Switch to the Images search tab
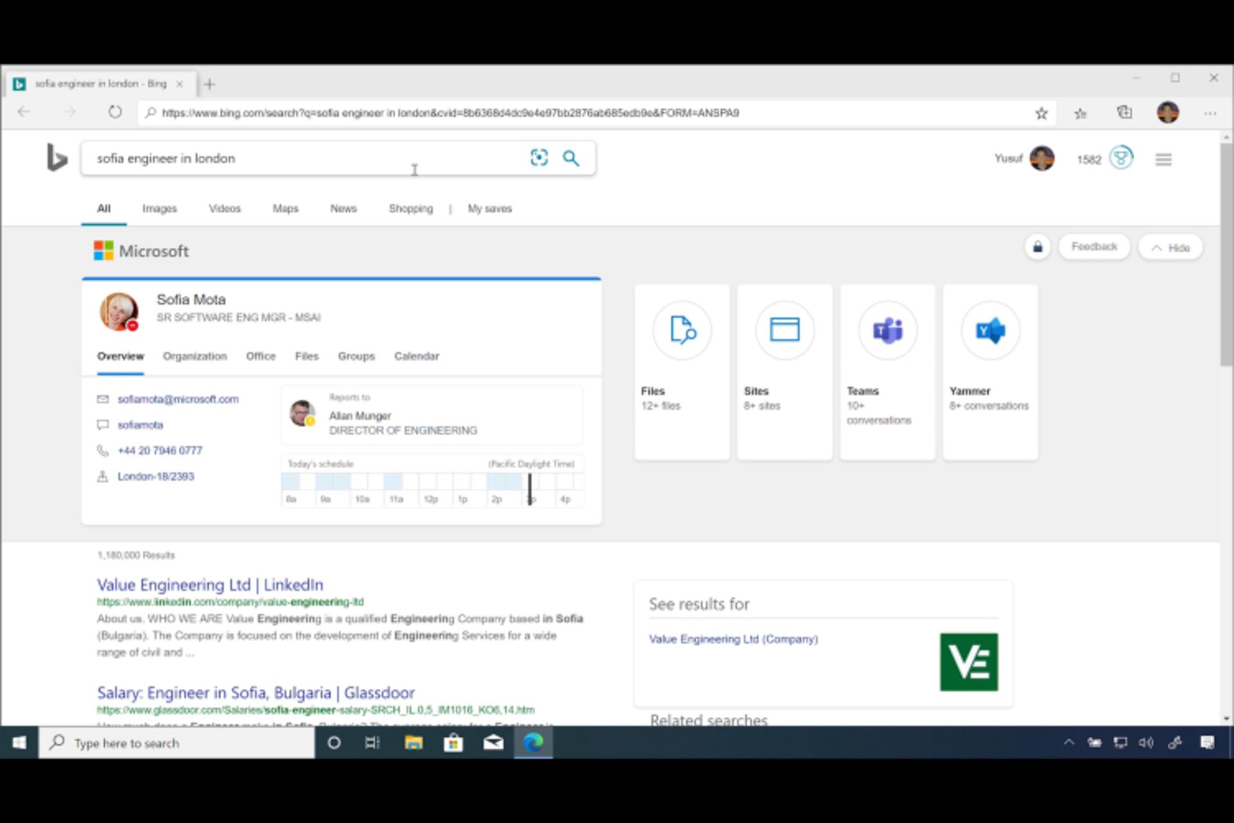1234x823 pixels. 159,208
